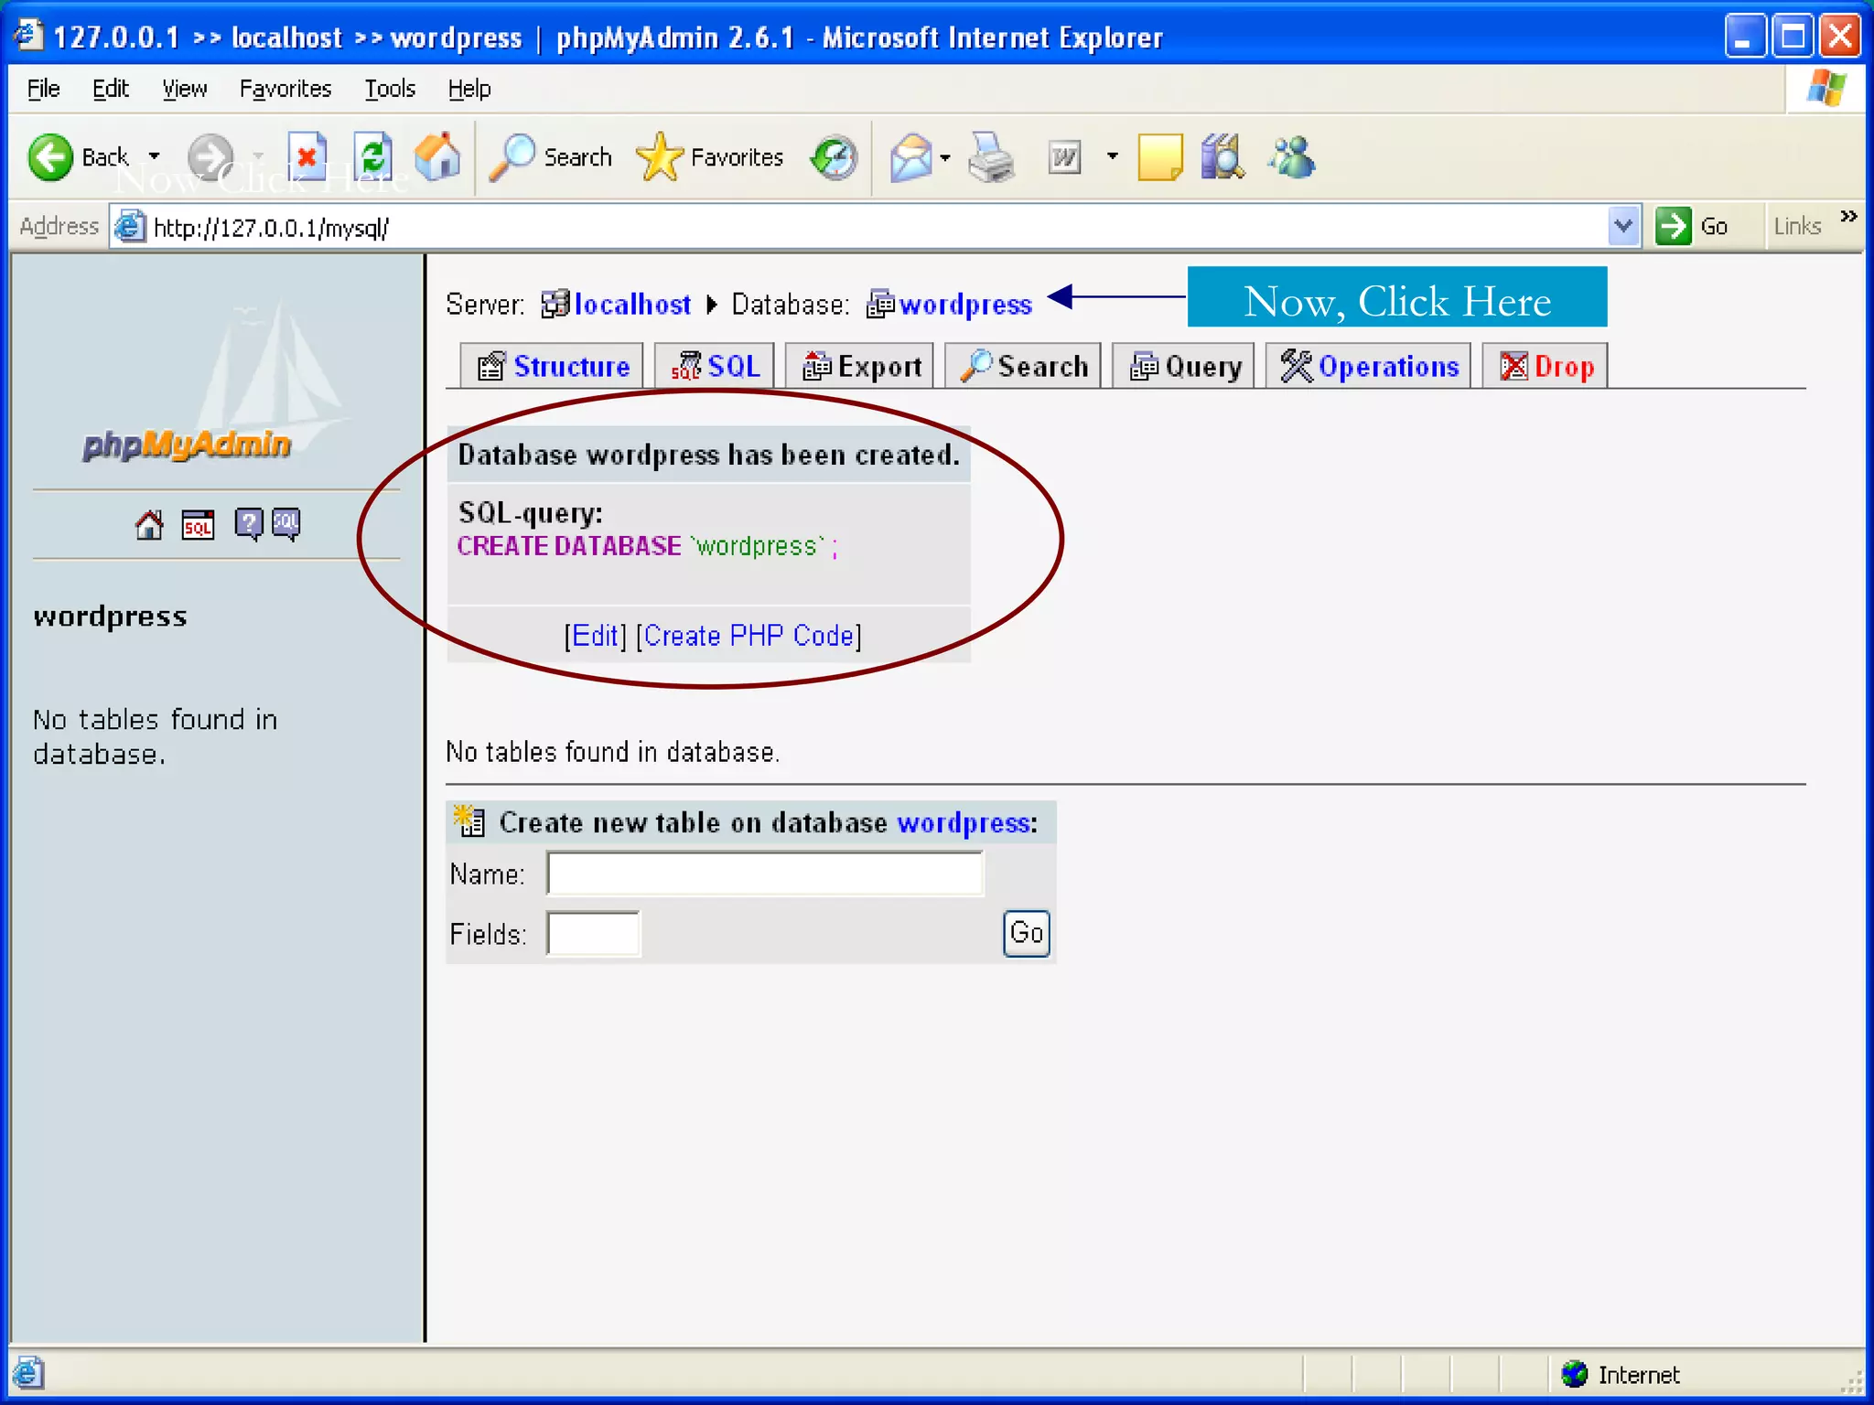Expand the address bar dropdown arrow

tap(1622, 226)
